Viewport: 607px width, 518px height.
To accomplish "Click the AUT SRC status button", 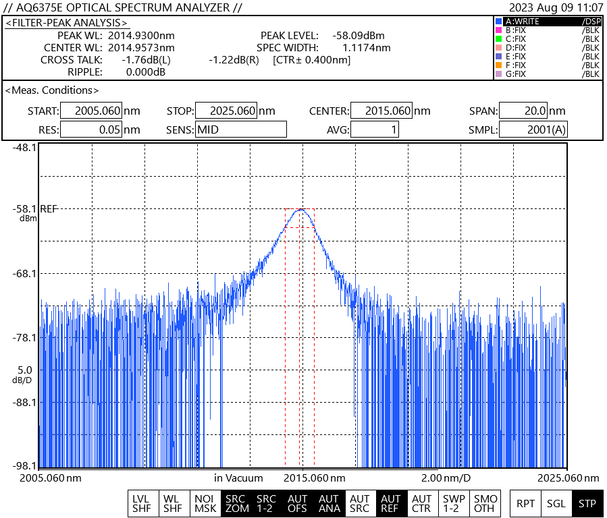I will 360,503.
